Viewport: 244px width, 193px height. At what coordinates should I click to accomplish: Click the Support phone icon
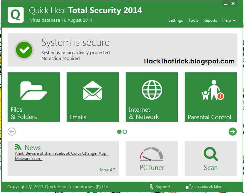pos(152,187)
